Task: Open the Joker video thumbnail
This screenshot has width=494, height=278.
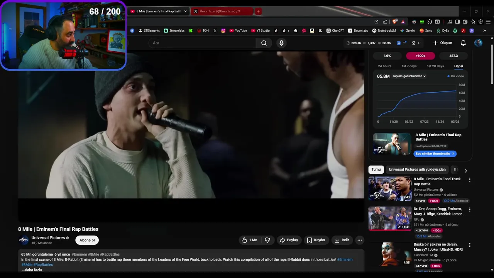Action: (x=390, y=254)
